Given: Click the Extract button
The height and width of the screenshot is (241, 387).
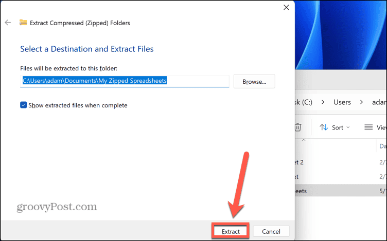Looking at the screenshot, I should point(230,231).
